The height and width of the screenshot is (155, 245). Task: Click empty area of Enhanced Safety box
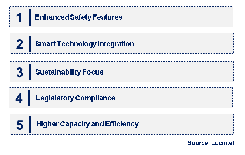(177, 17)
